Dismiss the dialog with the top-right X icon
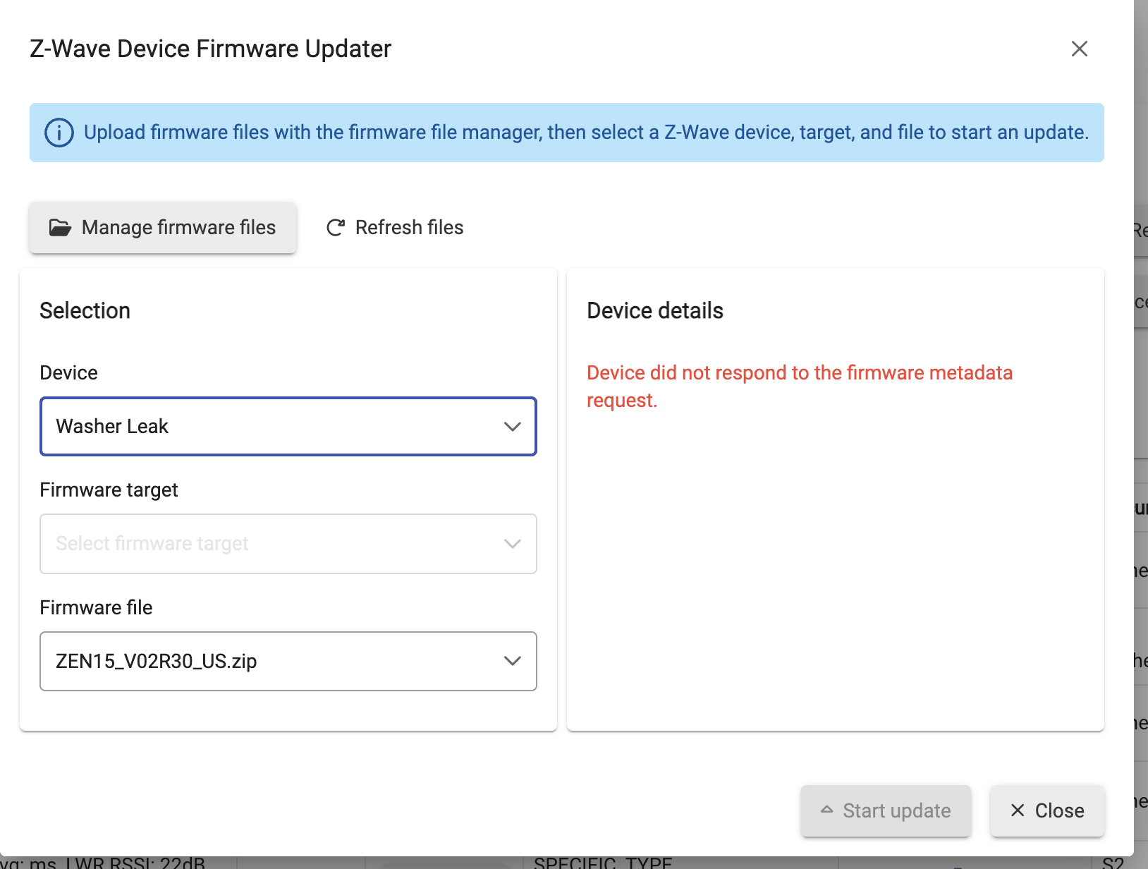1148x869 pixels. tap(1080, 49)
